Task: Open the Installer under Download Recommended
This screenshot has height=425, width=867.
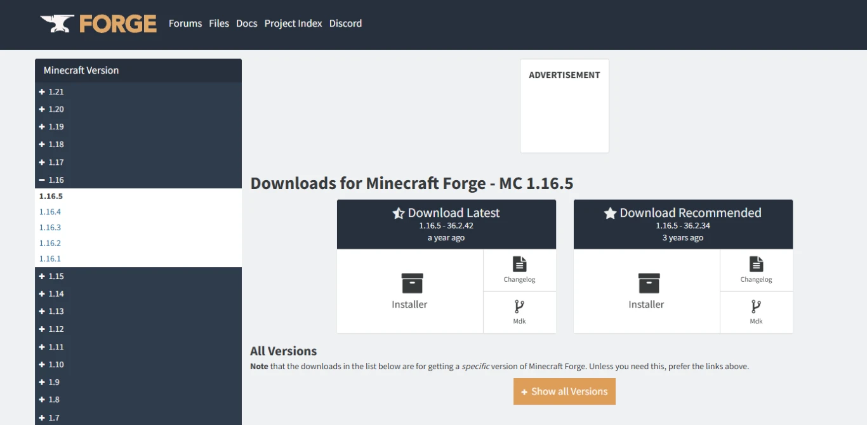Action: point(646,292)
